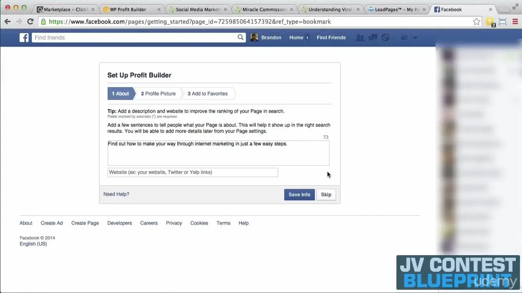Click the privacy shortcuts icon

(404, 37)
